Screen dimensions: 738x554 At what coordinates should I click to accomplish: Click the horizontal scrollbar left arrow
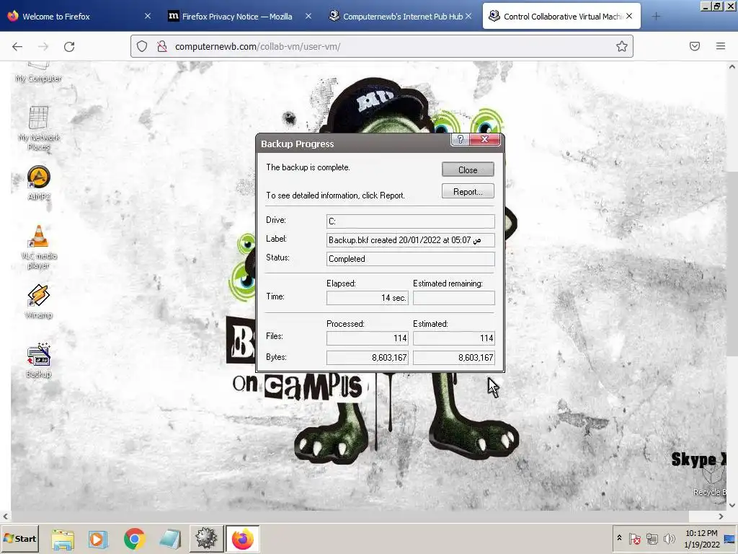coord(5,516)
